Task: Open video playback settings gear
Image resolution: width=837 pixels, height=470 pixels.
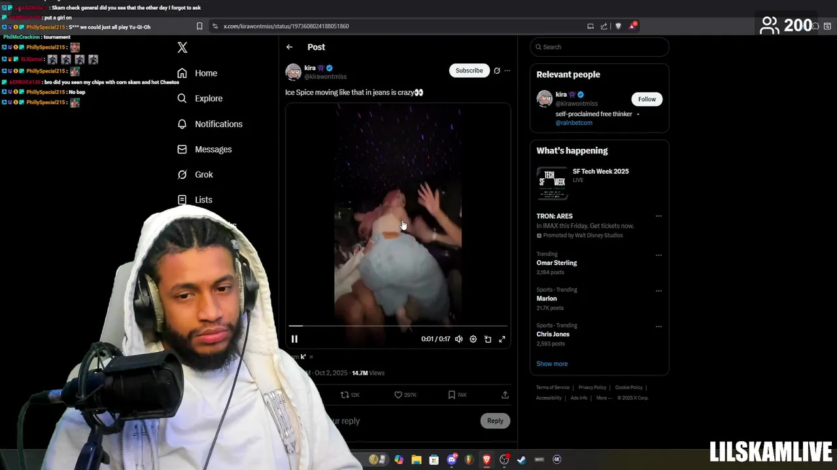Action: point(473,339)
